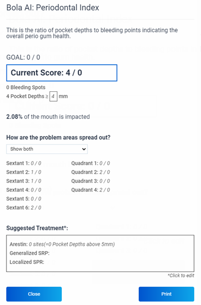Click the Print button
201x305 pixels.
pyautogui.click(x=166, y=294)
